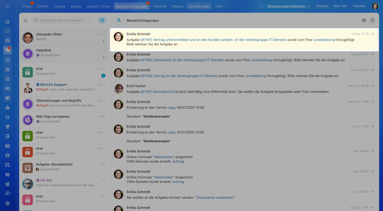Dismiss the Monatbericht notification from gestern, 18:09

(x=373, y=86)
